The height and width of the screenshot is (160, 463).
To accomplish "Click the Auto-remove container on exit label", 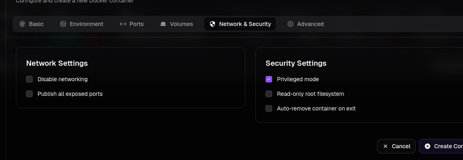I will point(316,108).
